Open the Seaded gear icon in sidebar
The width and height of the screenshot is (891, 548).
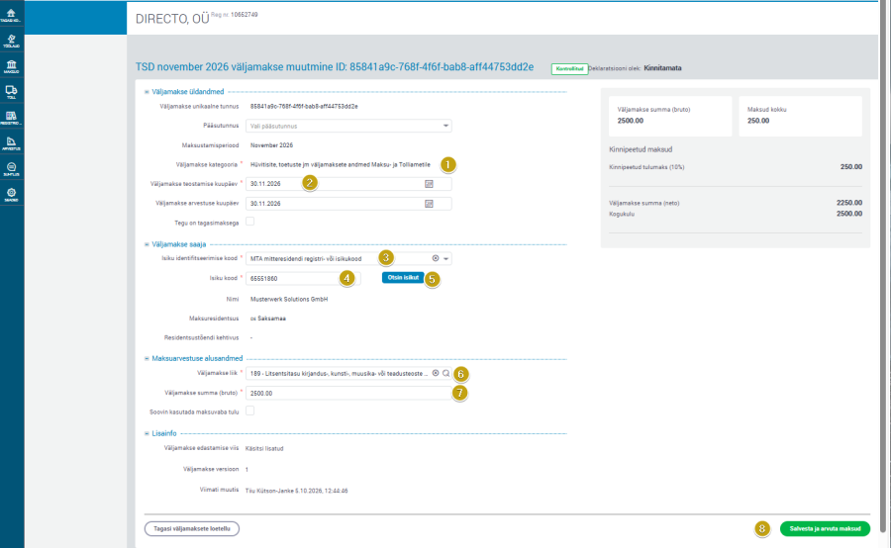click(11, 194)
